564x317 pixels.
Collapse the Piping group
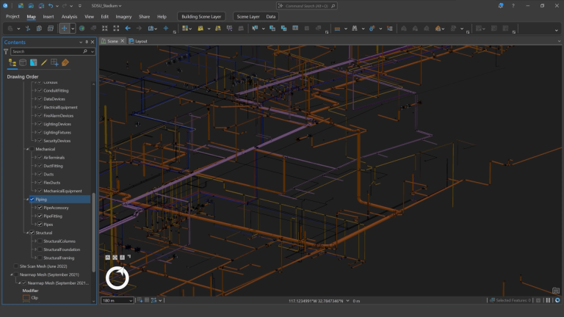(27, 199)
